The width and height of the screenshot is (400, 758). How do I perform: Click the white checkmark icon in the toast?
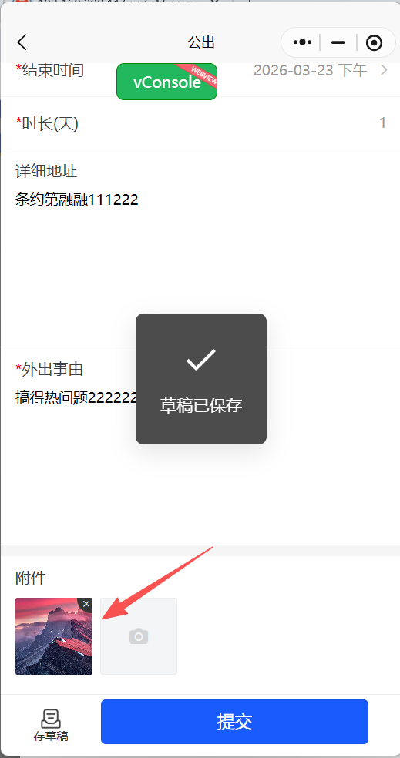pos(200,359)
